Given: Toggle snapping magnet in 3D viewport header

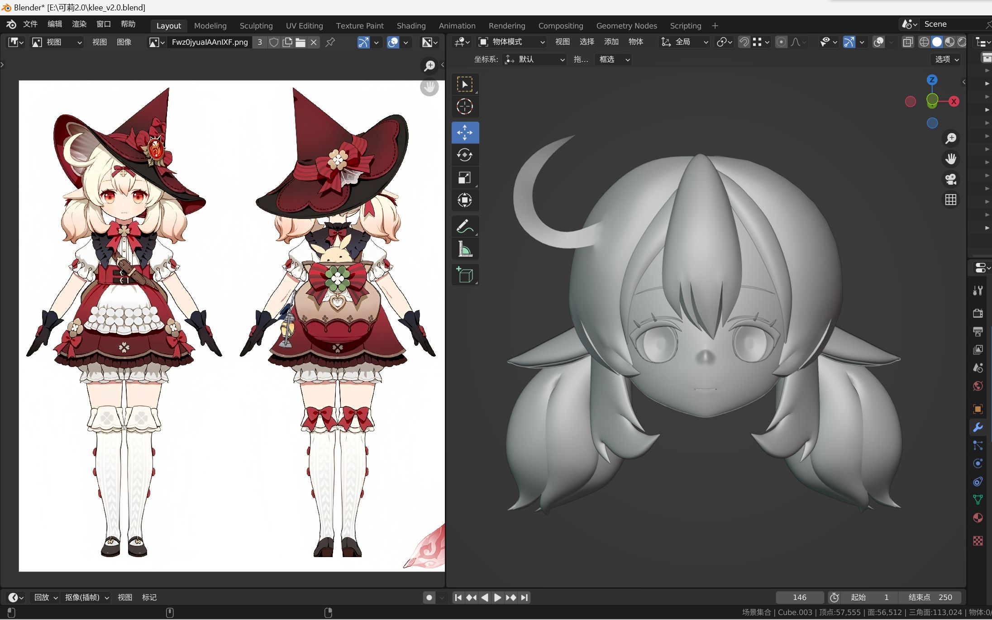Looking at the screenshot, I should click(x=744, y=42).
